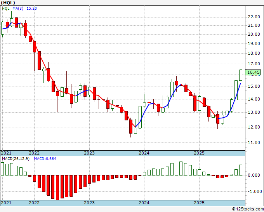Screen dimensions: 264x212
Task: Click the MACD(26,12,9) indicator label
Action: point(16,159)
